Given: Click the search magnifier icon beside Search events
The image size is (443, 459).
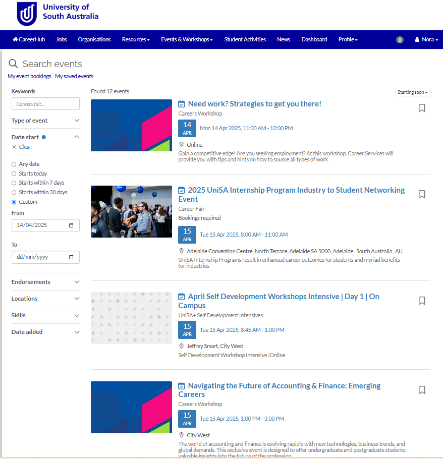Looking at the screenshot, I should [13, 64].
